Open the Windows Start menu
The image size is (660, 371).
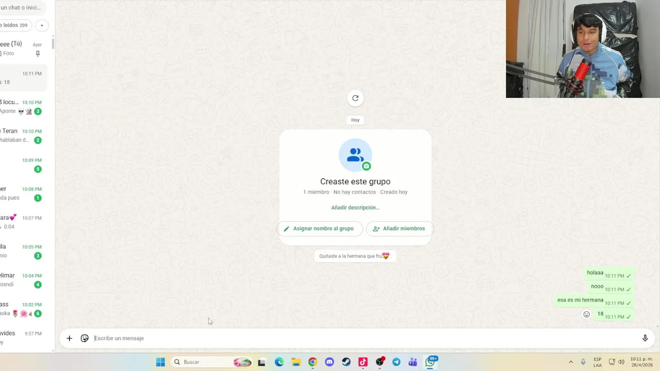tap(160, 362)
